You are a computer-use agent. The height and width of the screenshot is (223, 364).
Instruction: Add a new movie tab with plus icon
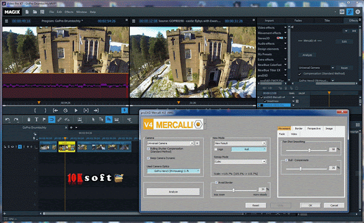pos(71,127)
